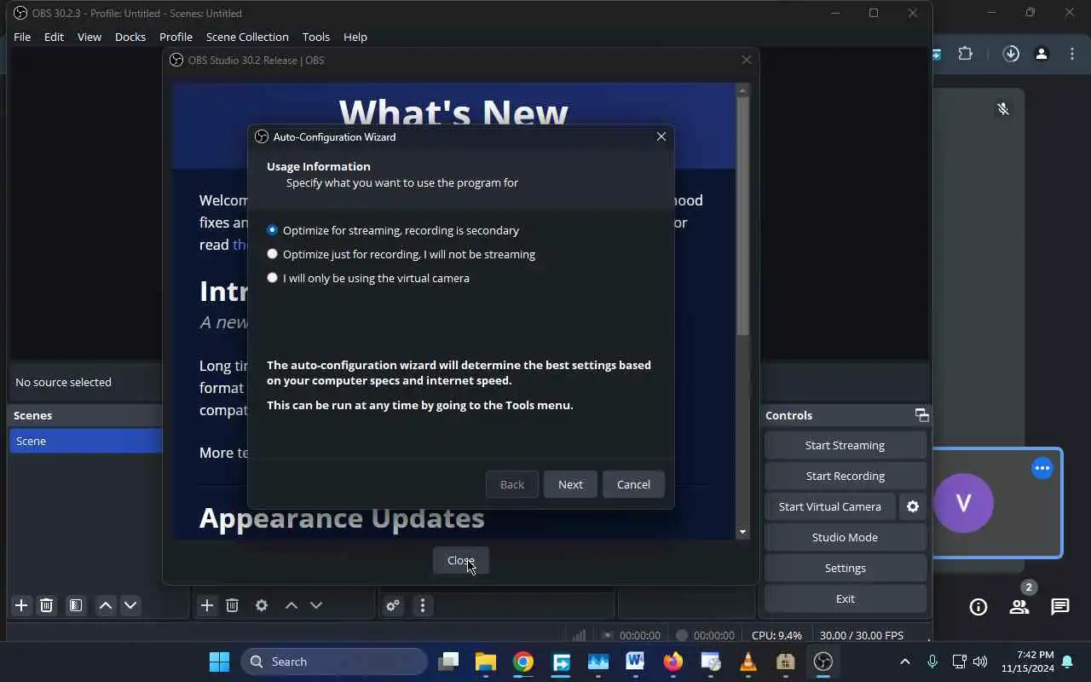Open the Scene Collection menu
Viewport: 1091px width, 682px height.
point(247,37)
